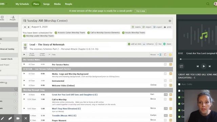Open note icon for Call to Worship
This screenshot has height=122, width=217.
(x=171, y=99)
